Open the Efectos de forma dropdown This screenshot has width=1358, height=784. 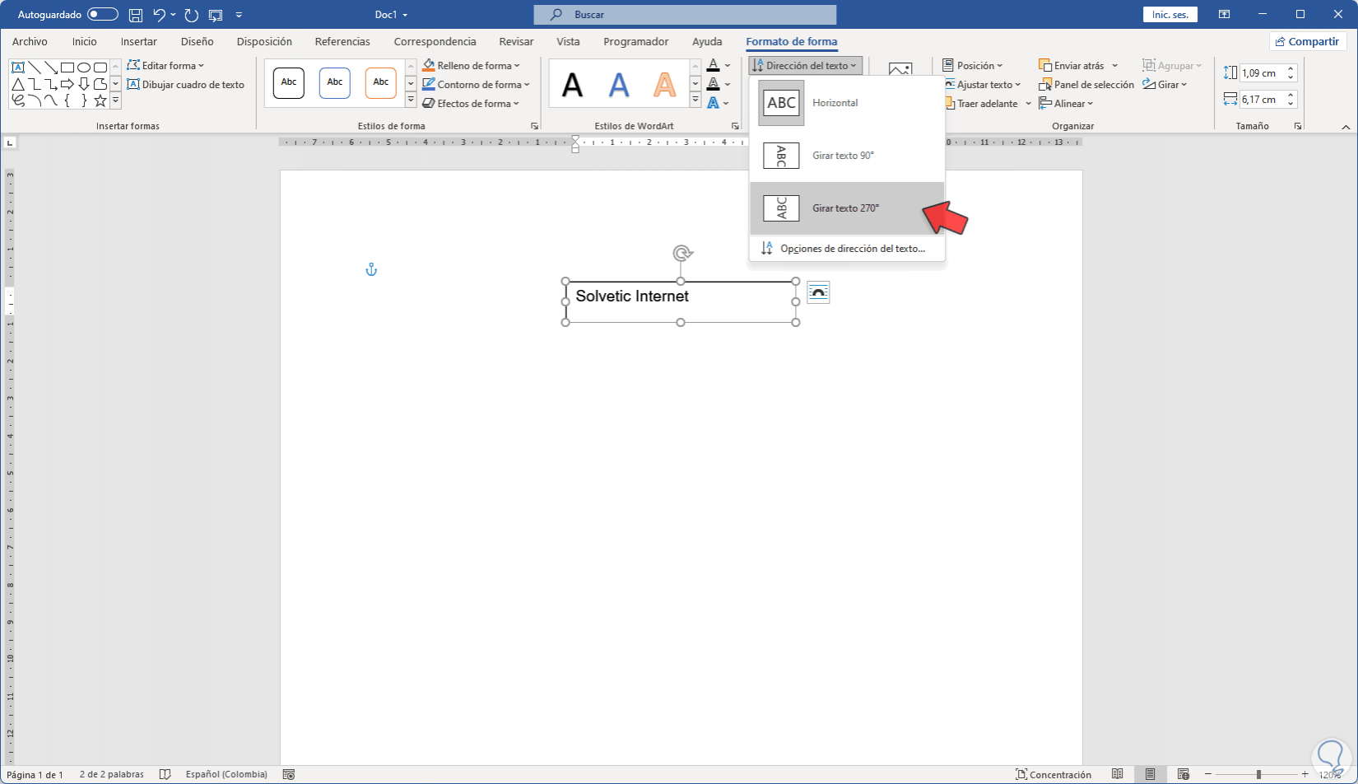[472, 104]
